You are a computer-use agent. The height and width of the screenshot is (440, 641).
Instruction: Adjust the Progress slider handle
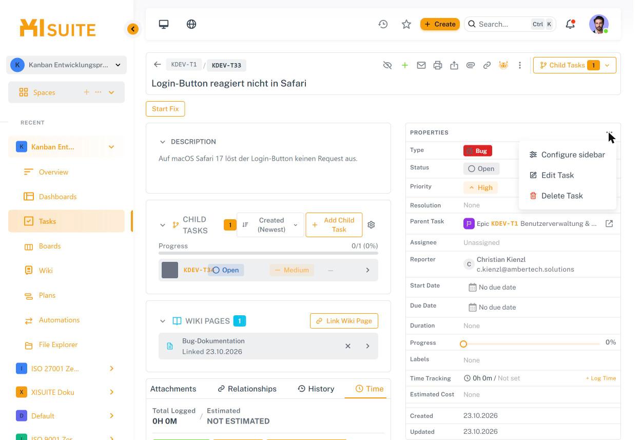463,343
